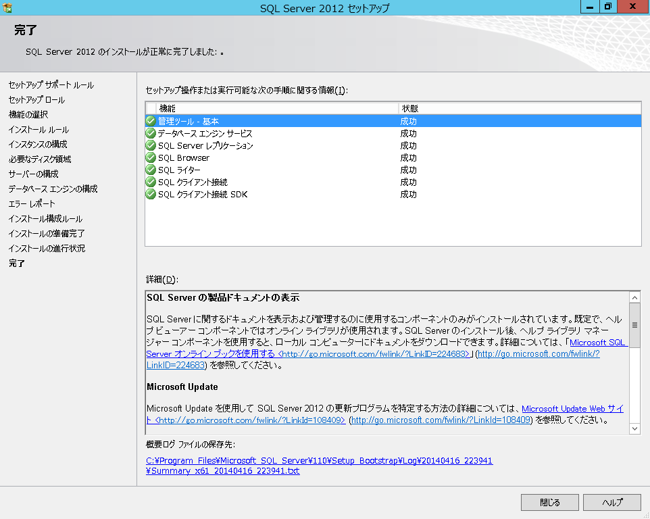The image size is (650, 519).
Task: Select the SQL ライター feature row
Action: click(x=393, y=170)
